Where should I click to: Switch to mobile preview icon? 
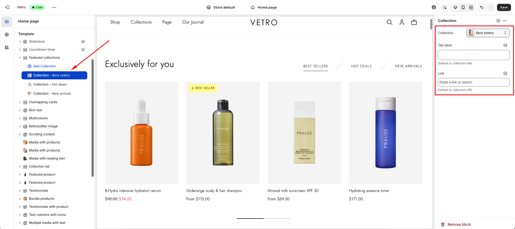click(463, 7)
